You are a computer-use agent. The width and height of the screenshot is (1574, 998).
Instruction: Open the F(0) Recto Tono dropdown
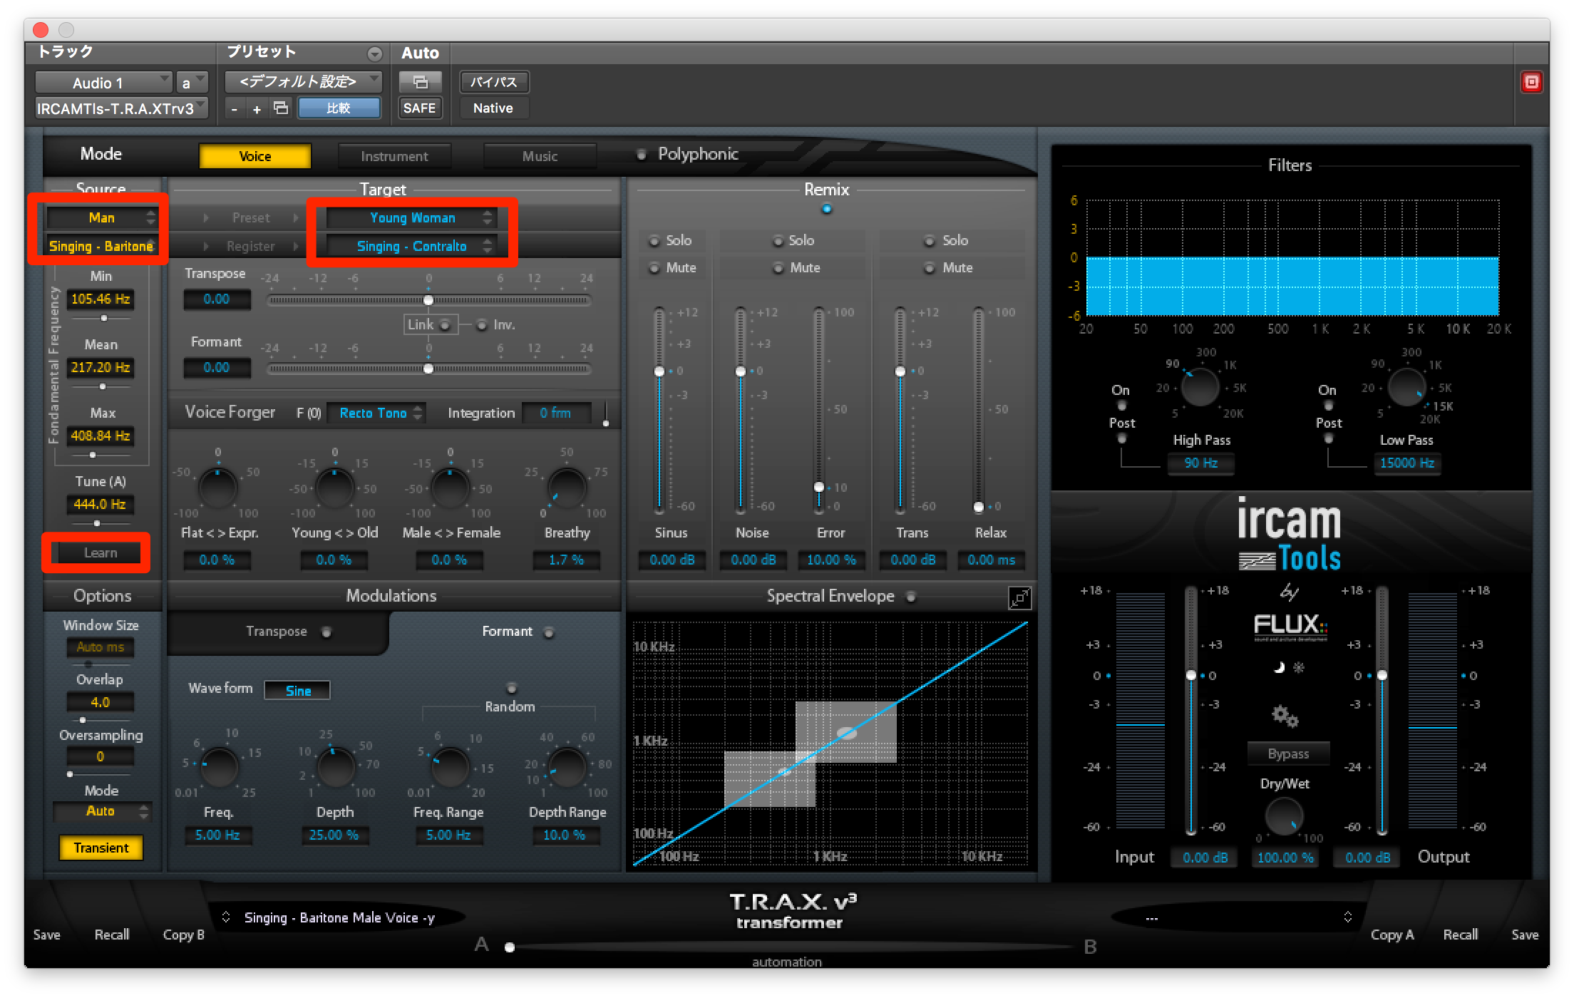click(376, 413)
